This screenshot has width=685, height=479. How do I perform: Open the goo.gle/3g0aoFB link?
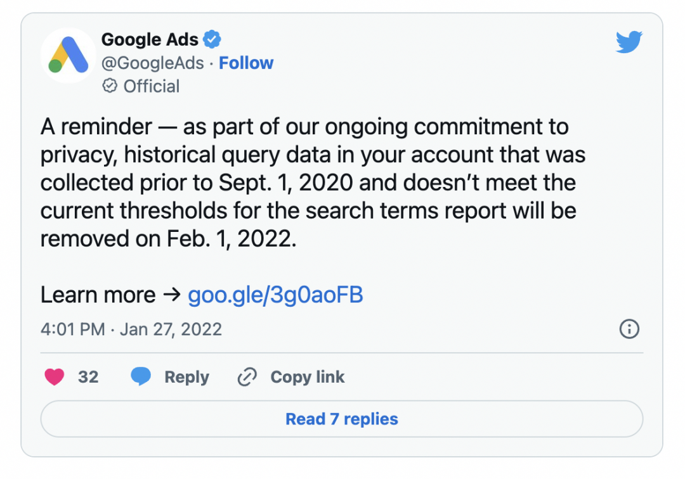pos(275,295)
